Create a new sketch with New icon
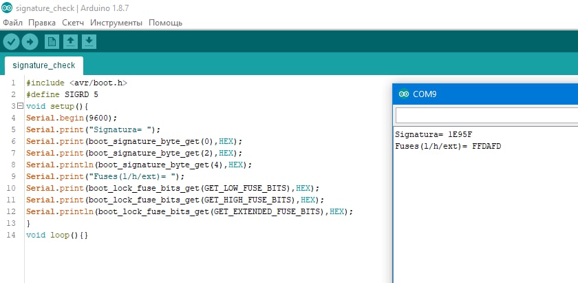 [x=52, y=42]
